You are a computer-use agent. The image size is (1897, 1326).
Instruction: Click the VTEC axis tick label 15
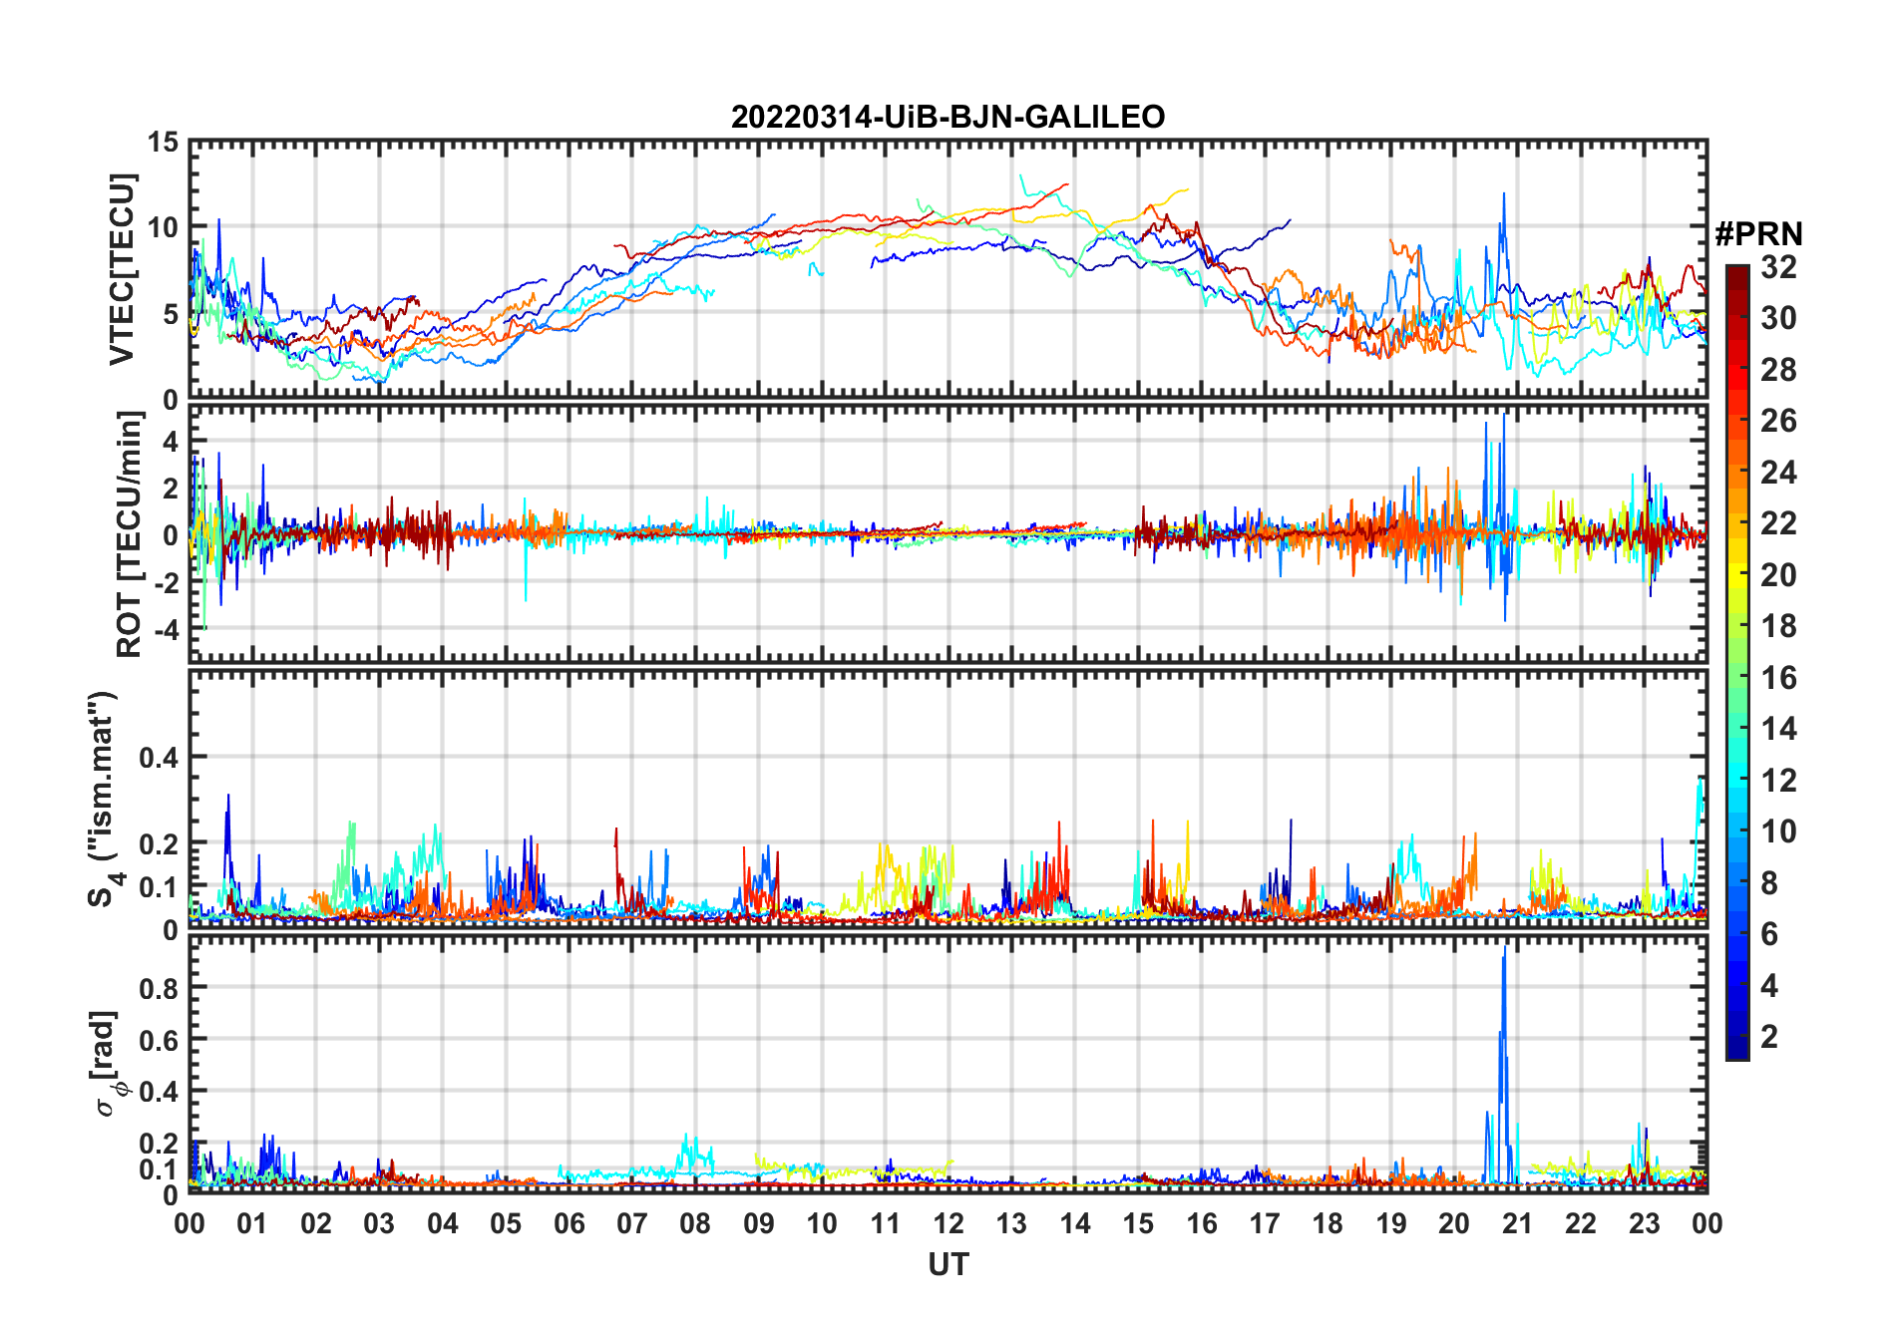tap(163, 143)
